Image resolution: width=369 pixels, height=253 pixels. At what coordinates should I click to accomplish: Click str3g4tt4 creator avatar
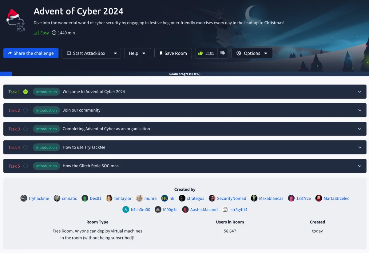pos(225,210)
